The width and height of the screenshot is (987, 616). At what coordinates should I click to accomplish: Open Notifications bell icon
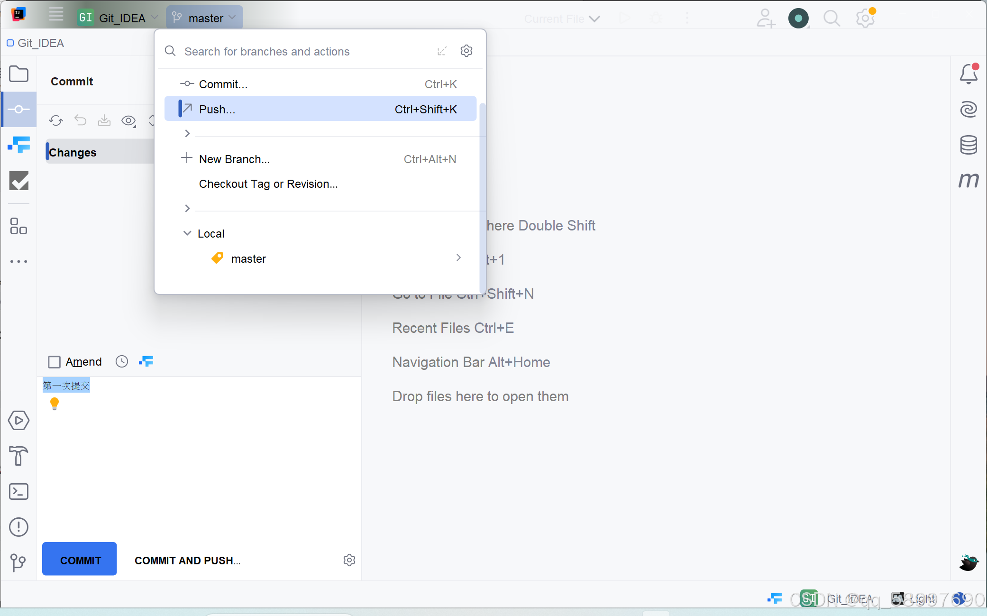pos(969,74)
